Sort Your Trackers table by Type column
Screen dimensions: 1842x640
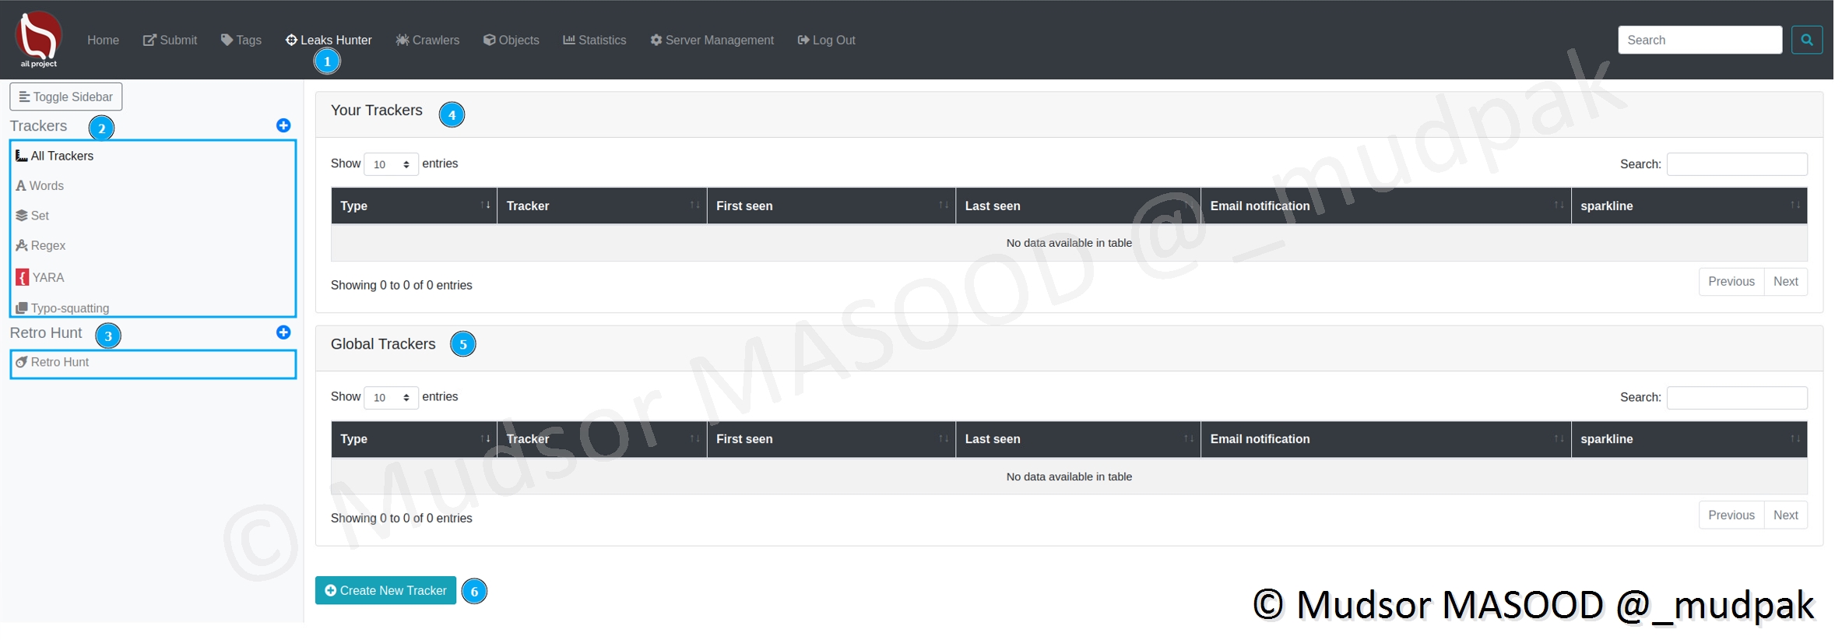click(x=413, y=206)
